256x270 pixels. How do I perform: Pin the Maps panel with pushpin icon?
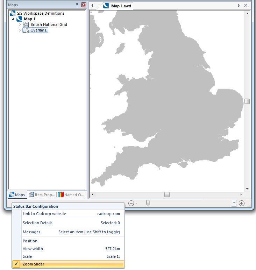tap(77, 5)
